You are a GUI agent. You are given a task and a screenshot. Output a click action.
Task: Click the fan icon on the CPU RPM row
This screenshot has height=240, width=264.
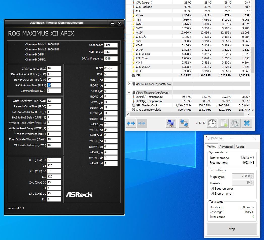point(134,75)
